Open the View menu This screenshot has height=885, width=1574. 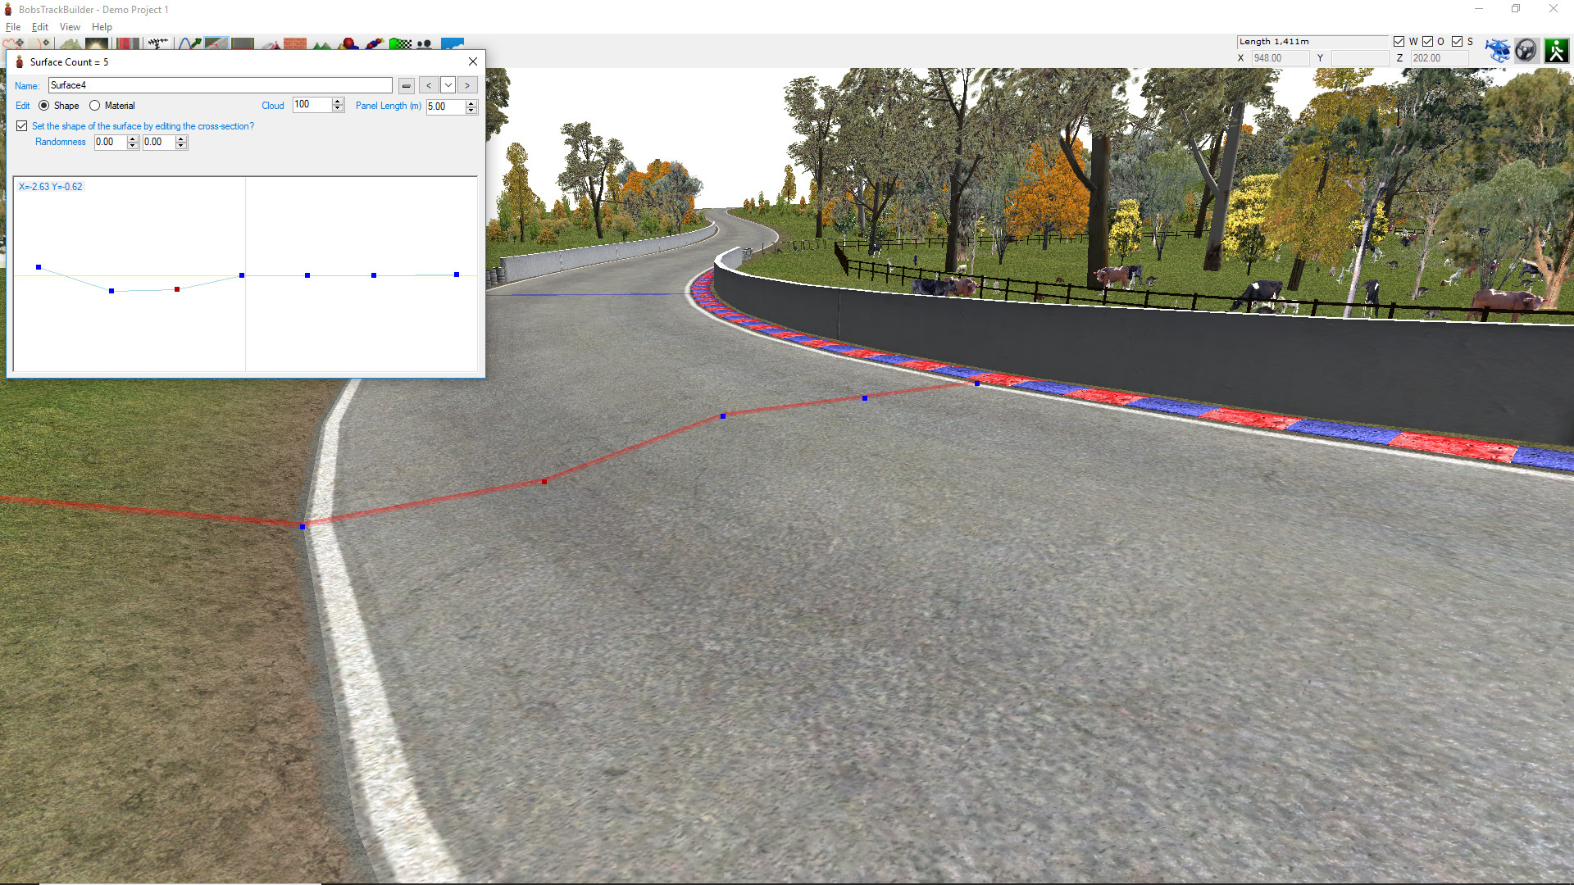(70, 26)
